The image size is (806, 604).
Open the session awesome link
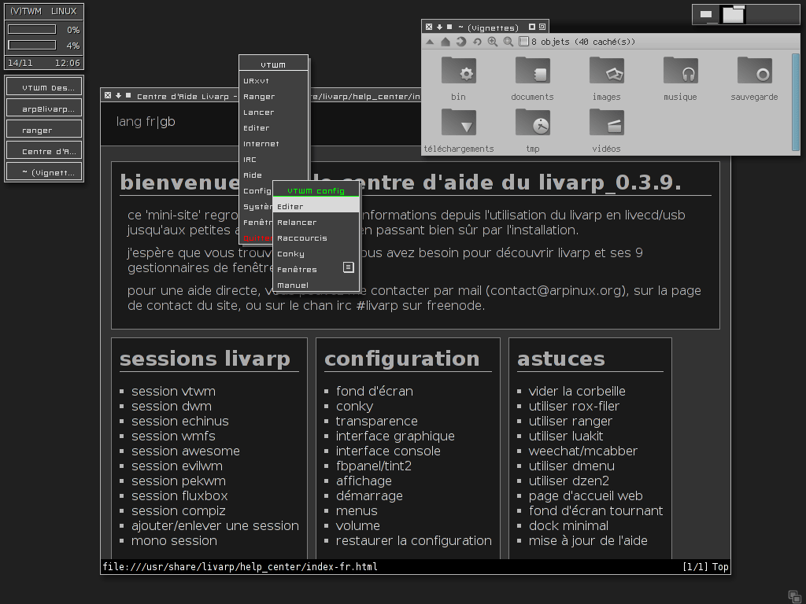click(x=186, y=451)
